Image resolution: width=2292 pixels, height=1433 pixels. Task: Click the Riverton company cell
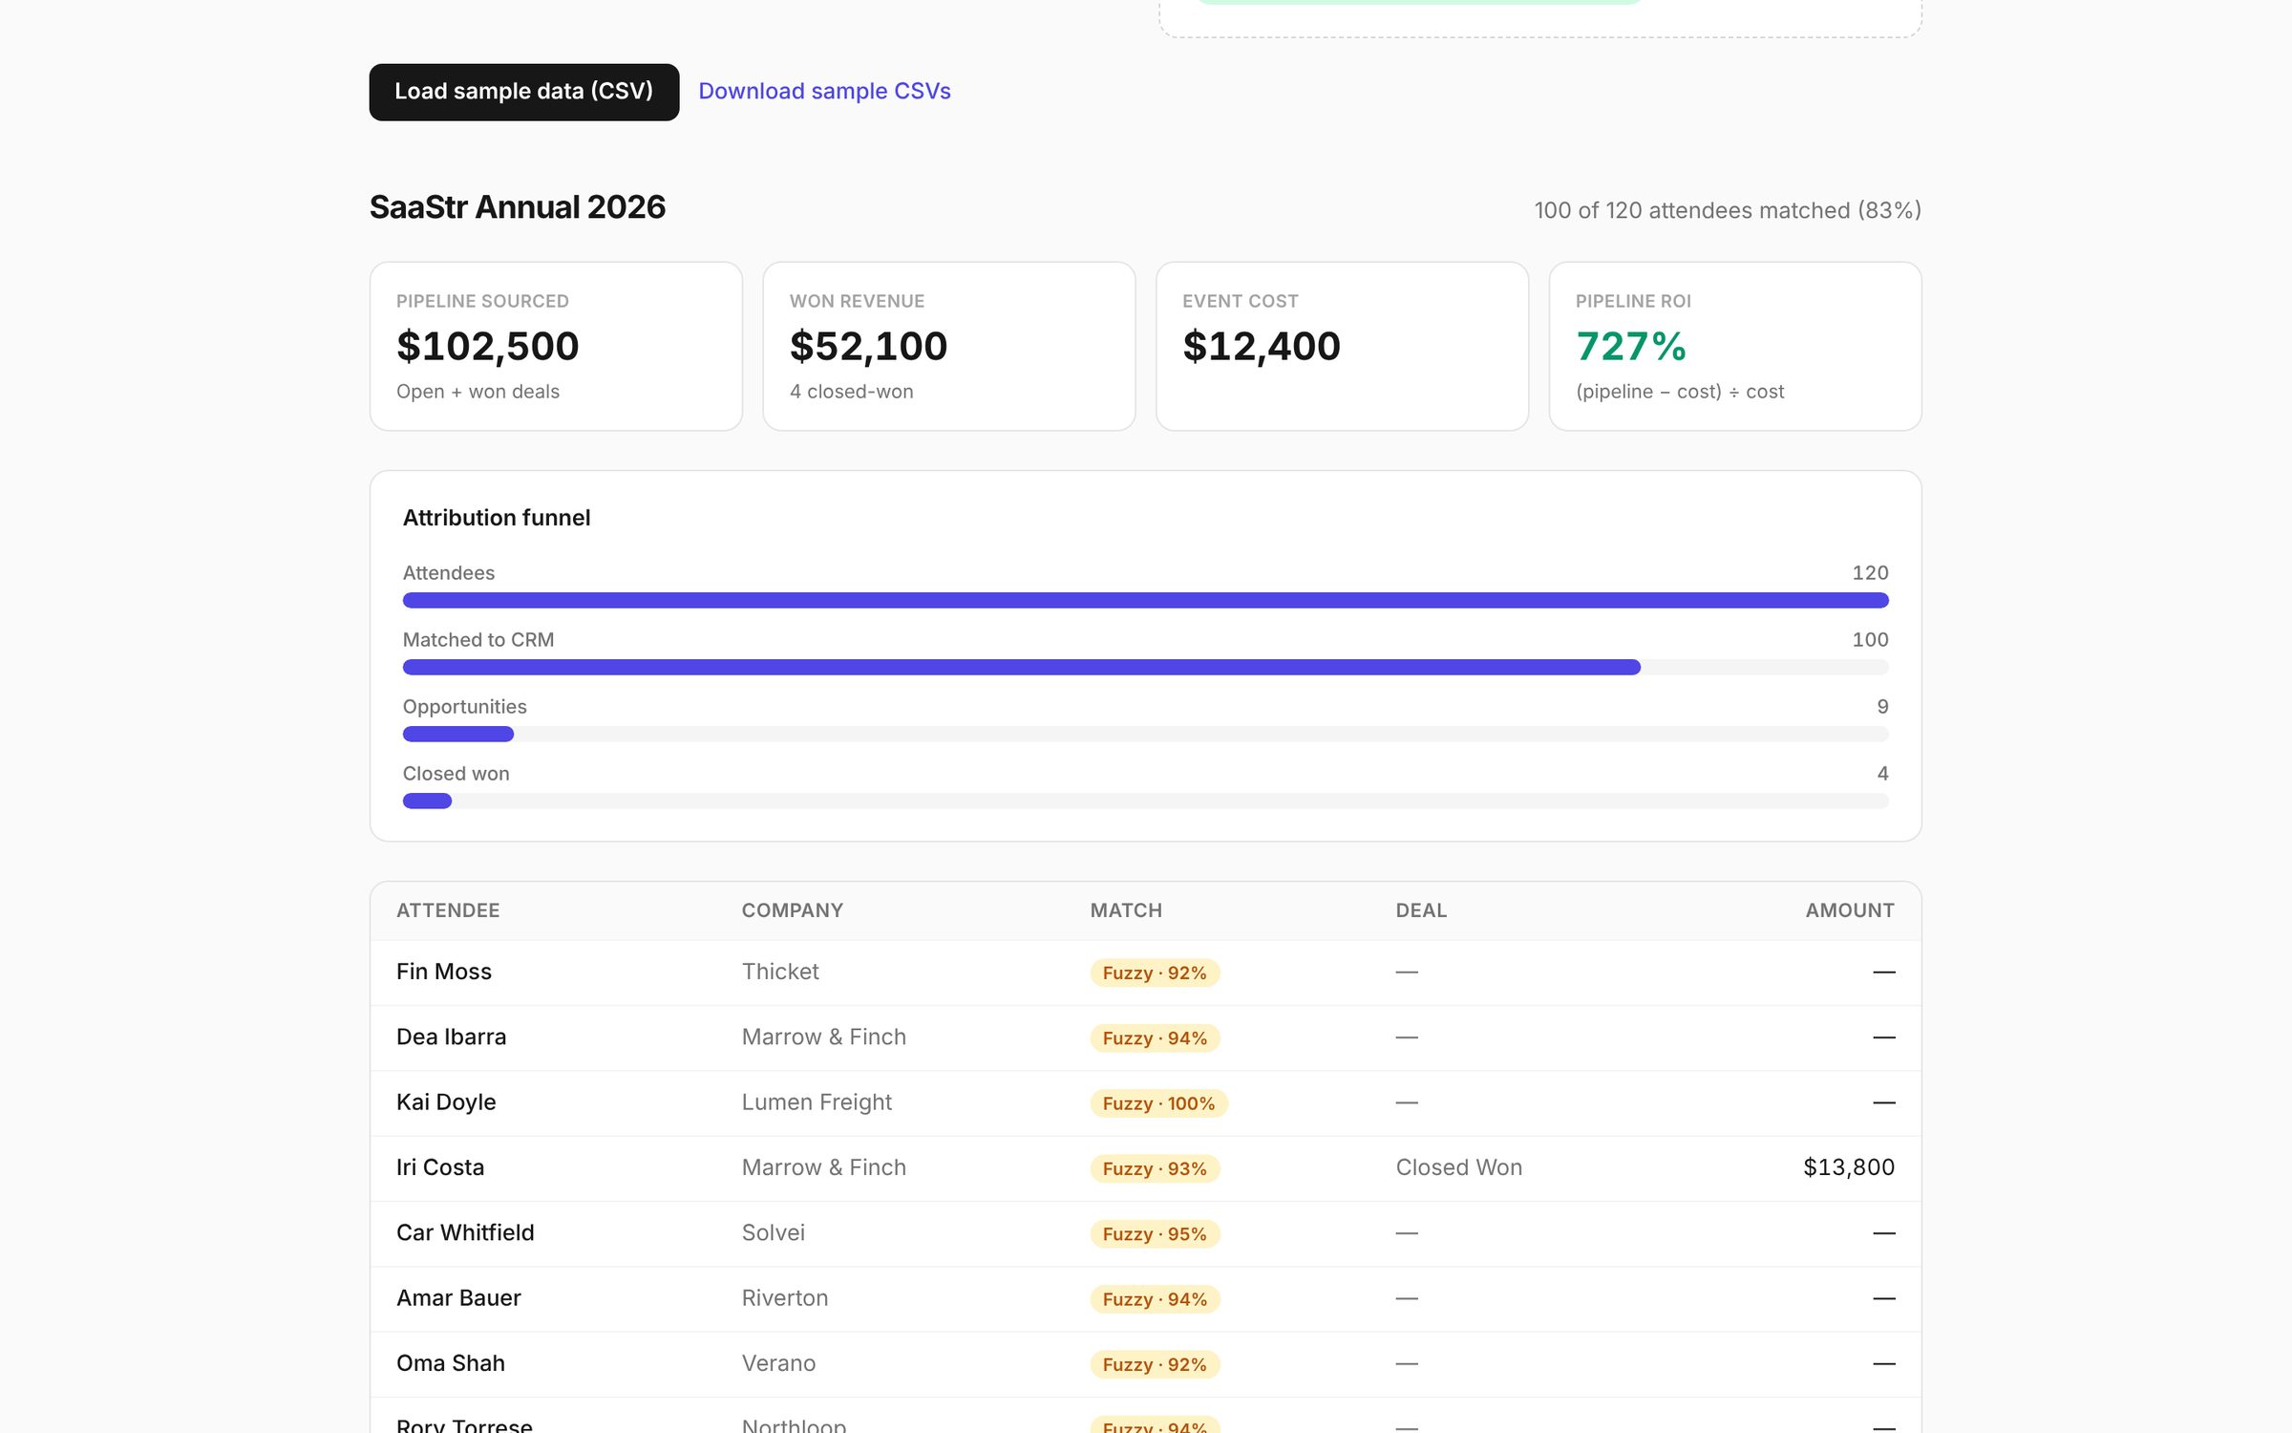(x=785, y=1297)
